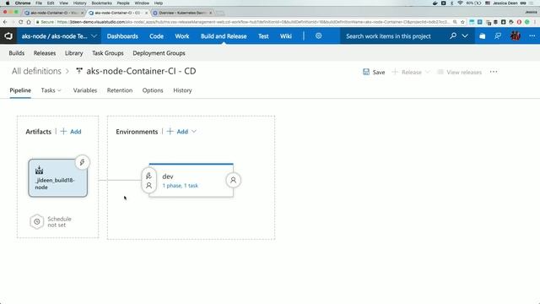Open the Code hub

click(156, 36)
